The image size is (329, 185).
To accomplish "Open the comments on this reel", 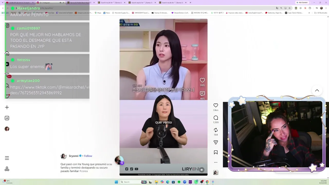I will point(216,118).
